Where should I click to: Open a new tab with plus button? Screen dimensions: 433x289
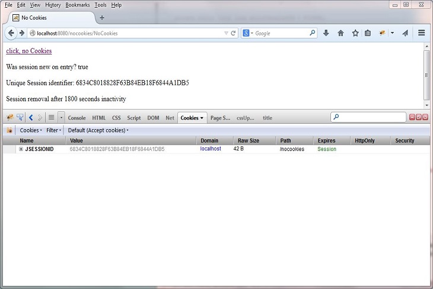pyautogui.click(x=102, y=18)
